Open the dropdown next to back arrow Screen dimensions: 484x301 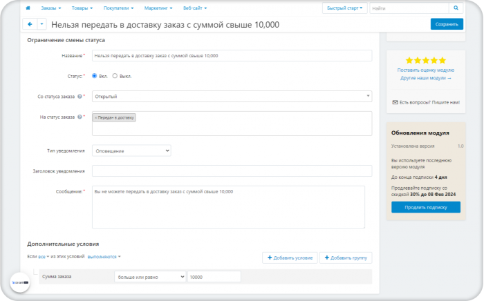tap(41, 24)
